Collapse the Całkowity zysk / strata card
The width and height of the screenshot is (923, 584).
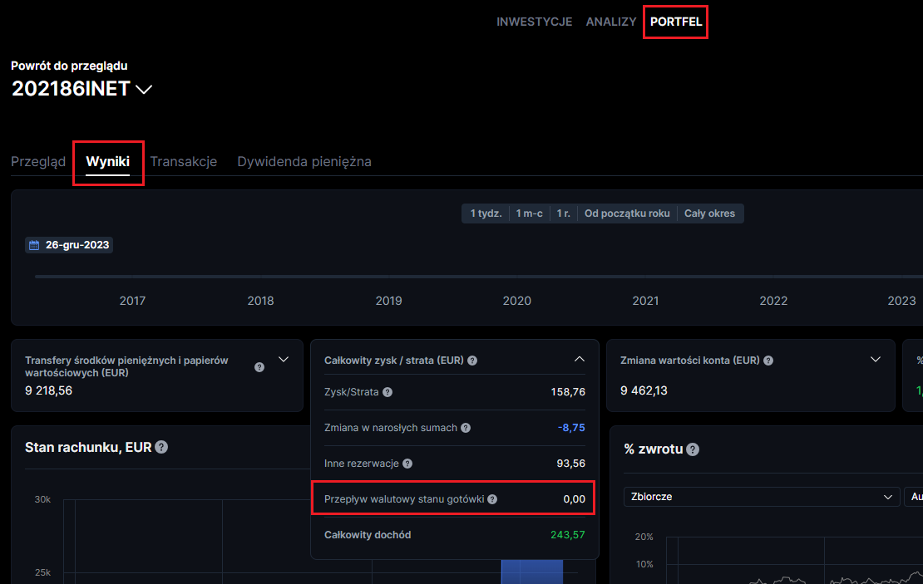tap(580, 360)
